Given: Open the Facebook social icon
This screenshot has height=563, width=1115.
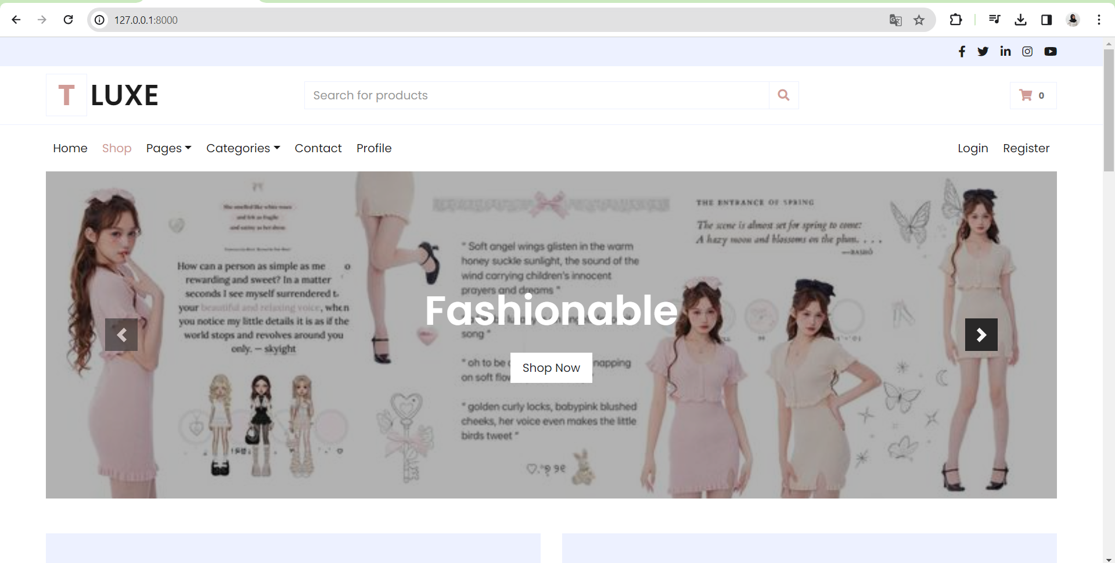Looking at the screenshot, I should 962,52.
